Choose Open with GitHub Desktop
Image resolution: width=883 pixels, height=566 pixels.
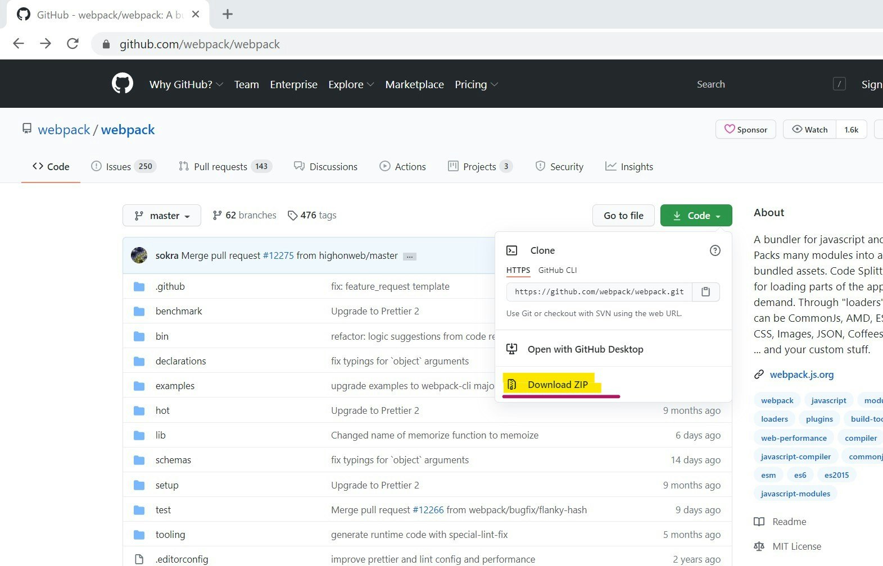coord(585,349)
